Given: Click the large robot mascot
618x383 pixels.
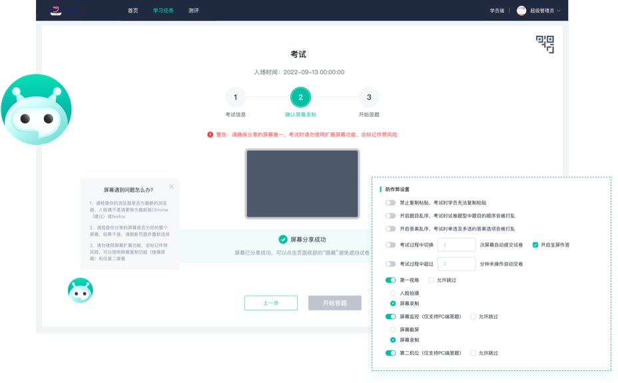Looking at the screenshot, I should (x=36, y=110).
